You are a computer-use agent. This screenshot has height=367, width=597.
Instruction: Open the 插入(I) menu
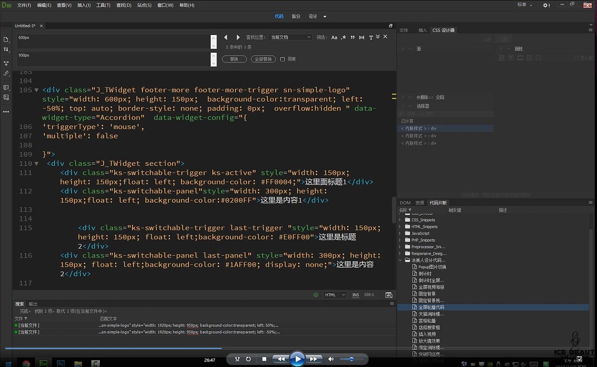pos(84,5)
